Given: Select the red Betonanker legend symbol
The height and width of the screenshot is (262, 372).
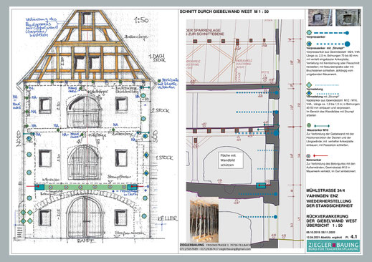Looking at the screenshot, I should click(x=309, y=156).
